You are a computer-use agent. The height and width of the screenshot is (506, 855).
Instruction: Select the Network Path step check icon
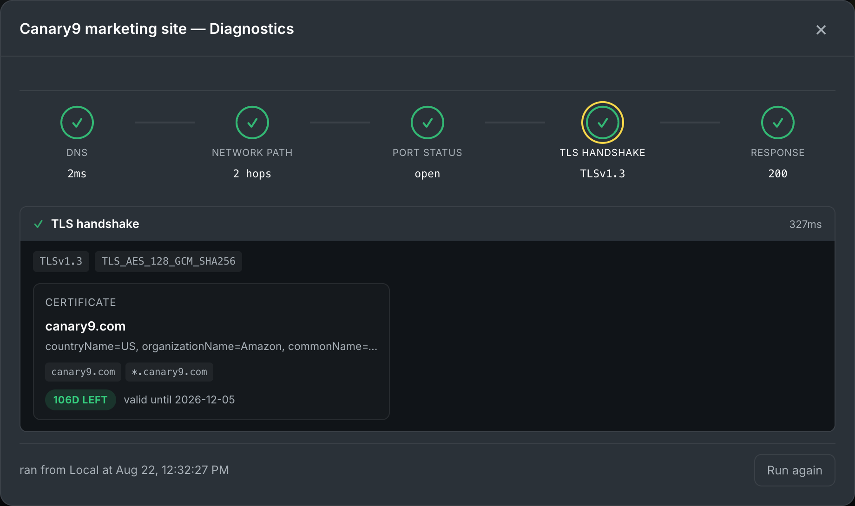click(x=252, y=123)
